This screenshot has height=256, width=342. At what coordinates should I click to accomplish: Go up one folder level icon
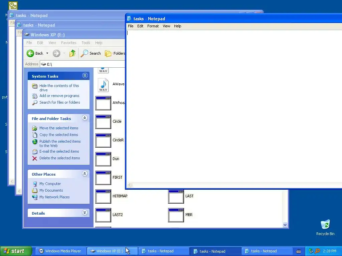pyautogui.click(x=72, y=53)
